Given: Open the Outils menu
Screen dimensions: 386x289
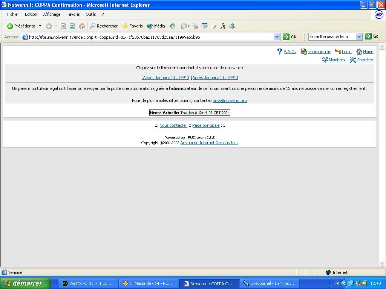Looking at the screenshot, I should (90, 14).
